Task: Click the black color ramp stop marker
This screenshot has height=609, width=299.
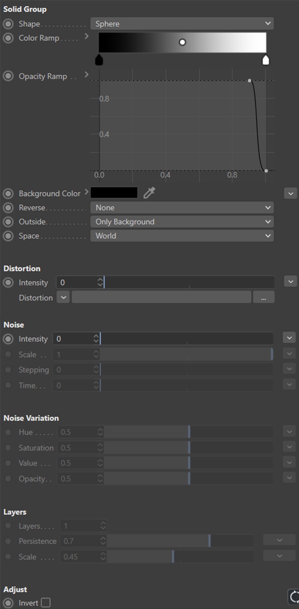Action: (x=99, y=60)
